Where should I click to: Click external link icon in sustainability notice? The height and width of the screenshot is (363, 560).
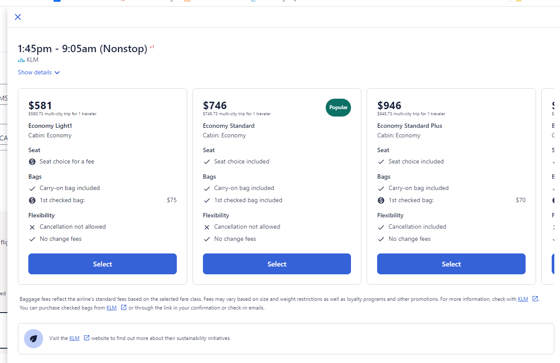pos(87,338)
